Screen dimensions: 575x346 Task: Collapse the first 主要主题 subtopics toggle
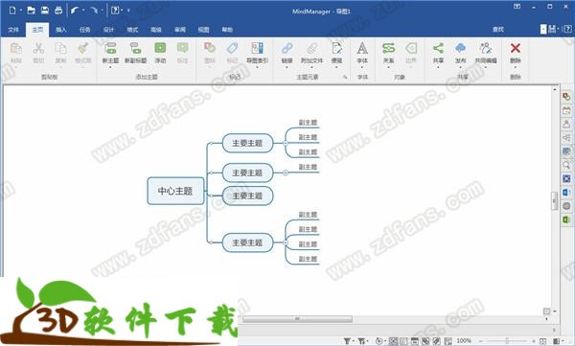coord(286,143)
